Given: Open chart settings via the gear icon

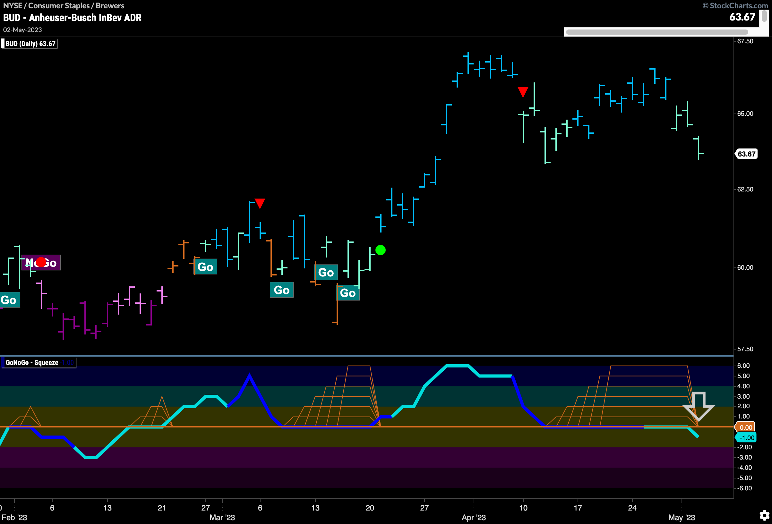Looking at the screenshot, I should coord(764,515).
